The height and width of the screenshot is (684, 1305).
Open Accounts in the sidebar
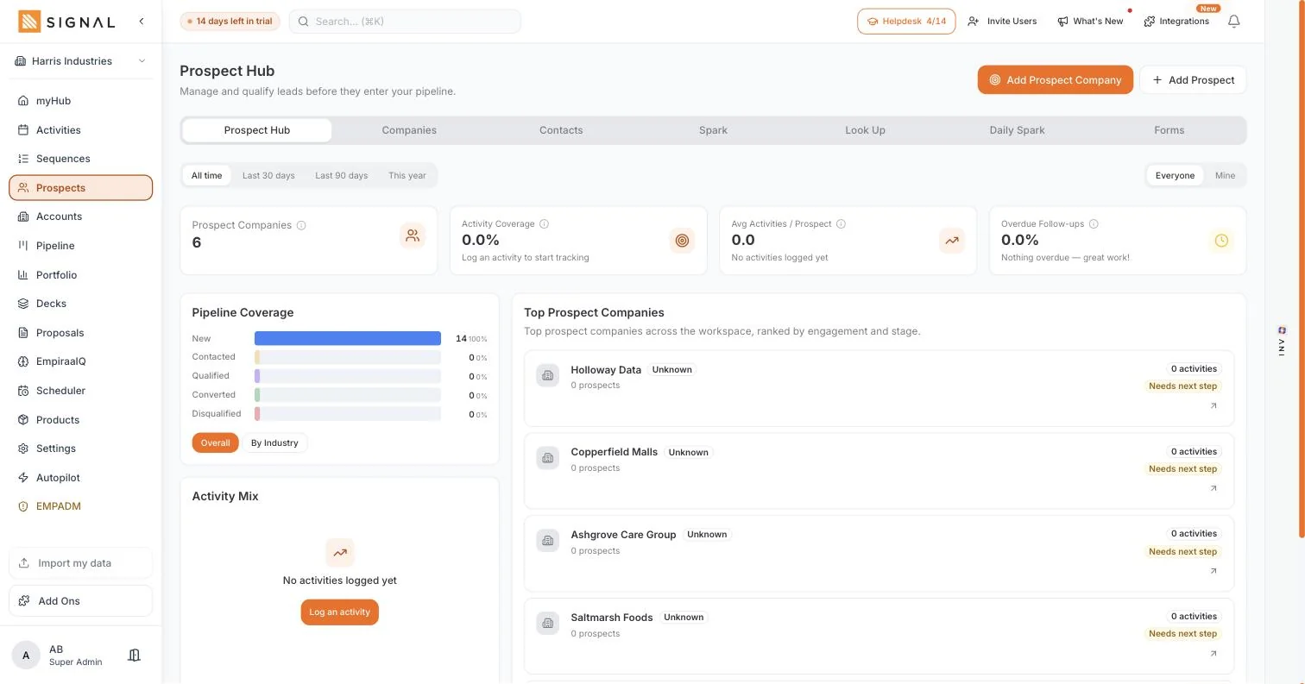coord(81,216)
